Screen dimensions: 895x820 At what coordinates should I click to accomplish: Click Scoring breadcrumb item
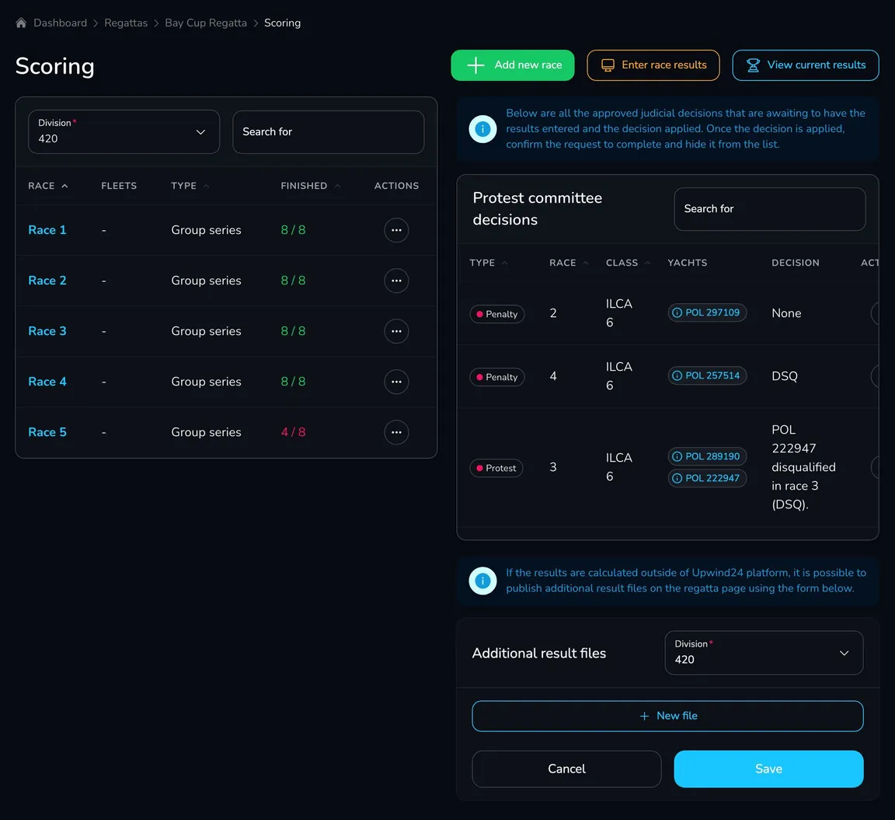282,23
